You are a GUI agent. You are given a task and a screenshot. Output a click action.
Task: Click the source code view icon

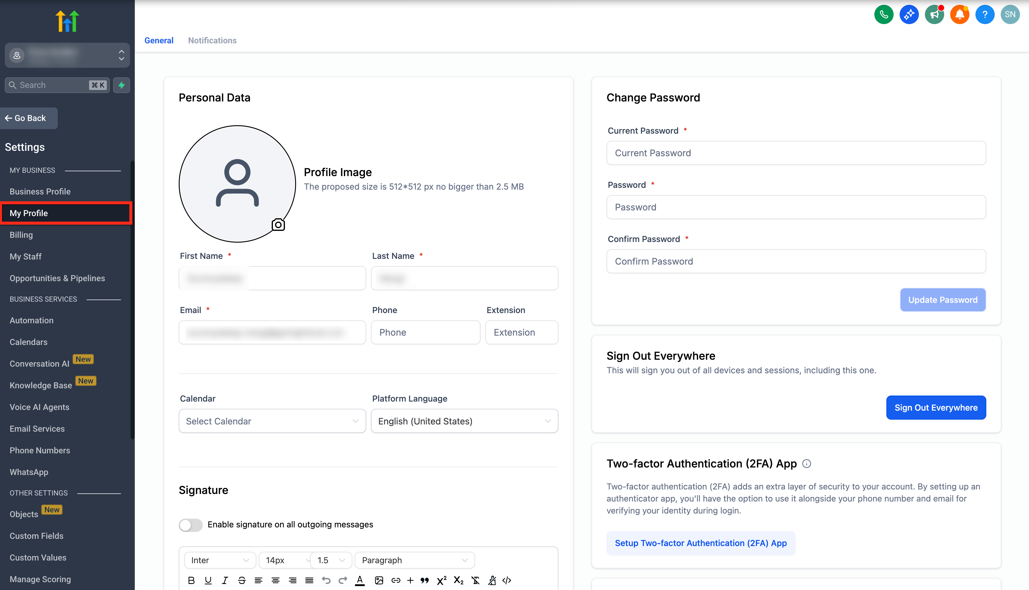507,580
